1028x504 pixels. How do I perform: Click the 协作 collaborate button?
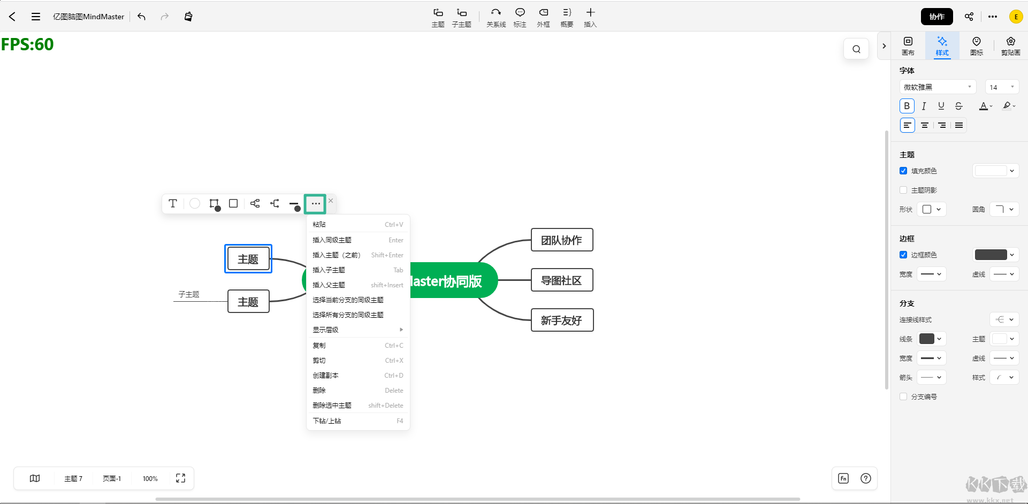pos(936,17)
